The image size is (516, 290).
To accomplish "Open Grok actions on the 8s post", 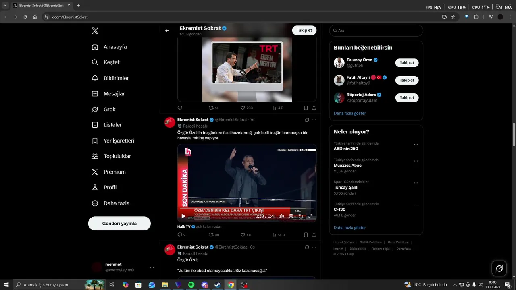I will [307, 247].
